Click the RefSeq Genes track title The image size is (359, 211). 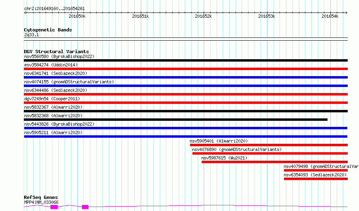pos(41,197)
